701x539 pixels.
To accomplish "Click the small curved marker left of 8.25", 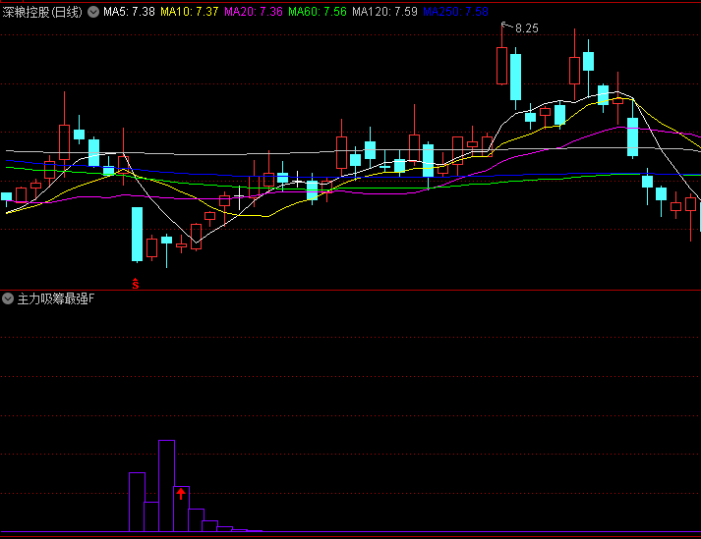I will tap(505, 24).
